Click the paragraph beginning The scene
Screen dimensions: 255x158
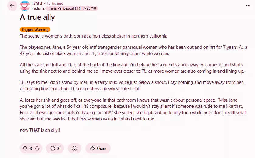93,36
